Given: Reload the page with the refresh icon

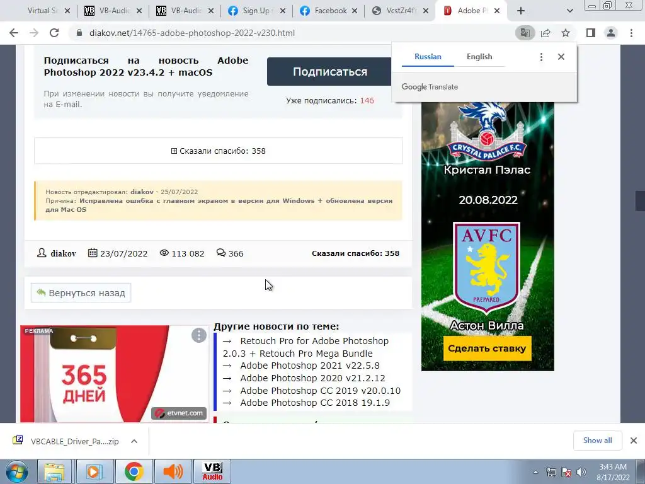Looking at the screenshot, I should pos(54,33).
